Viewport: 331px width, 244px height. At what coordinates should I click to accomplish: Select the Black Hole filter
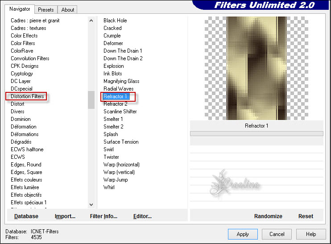pos(115,21)
